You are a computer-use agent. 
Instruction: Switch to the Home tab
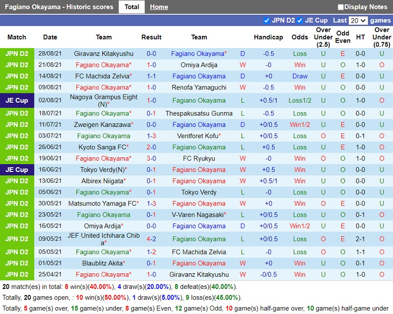[159, 7]
